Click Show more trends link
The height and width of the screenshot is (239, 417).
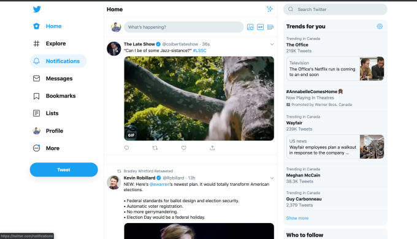tap(297, 218)
